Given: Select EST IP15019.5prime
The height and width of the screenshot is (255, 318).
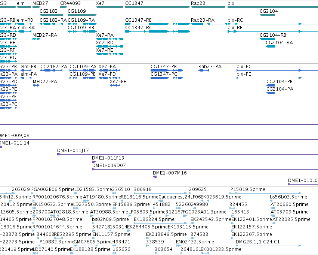Looking at the screenshot, I should click(x=265, y=193).
